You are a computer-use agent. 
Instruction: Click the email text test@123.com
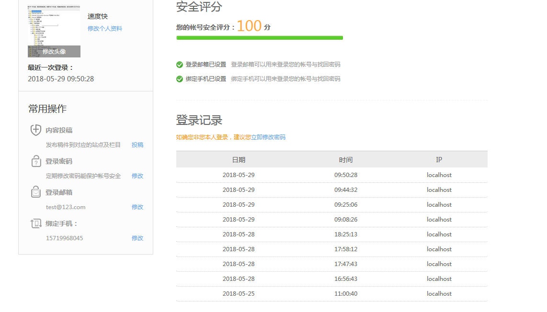tap(66, 207)
